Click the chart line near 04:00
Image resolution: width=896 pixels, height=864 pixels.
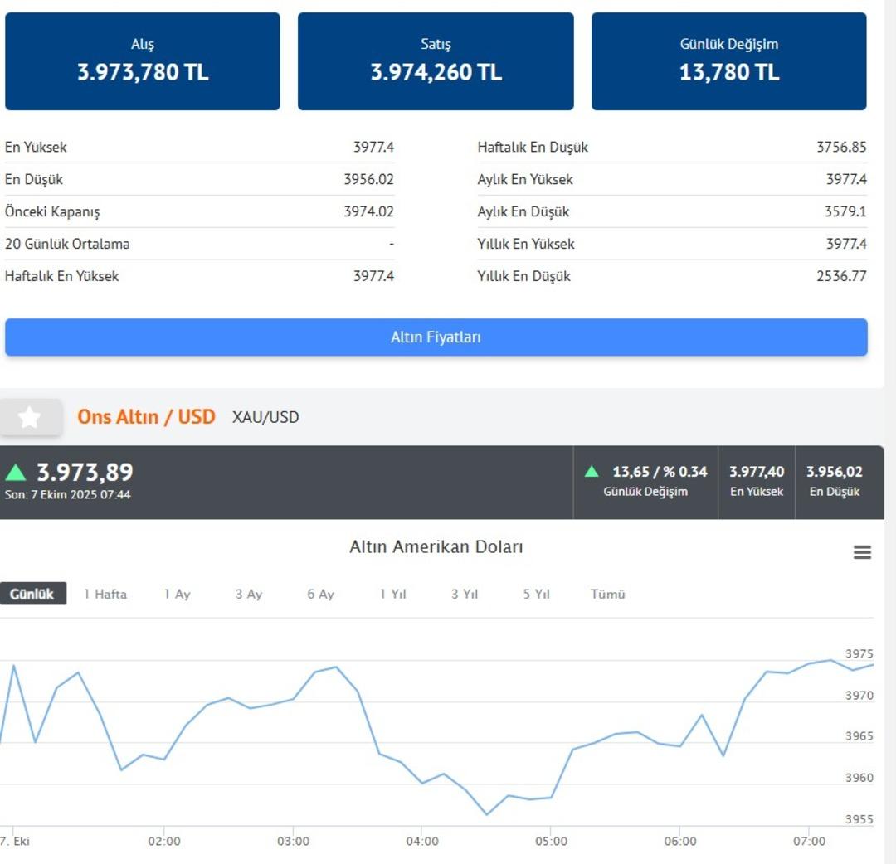point(422,782)
